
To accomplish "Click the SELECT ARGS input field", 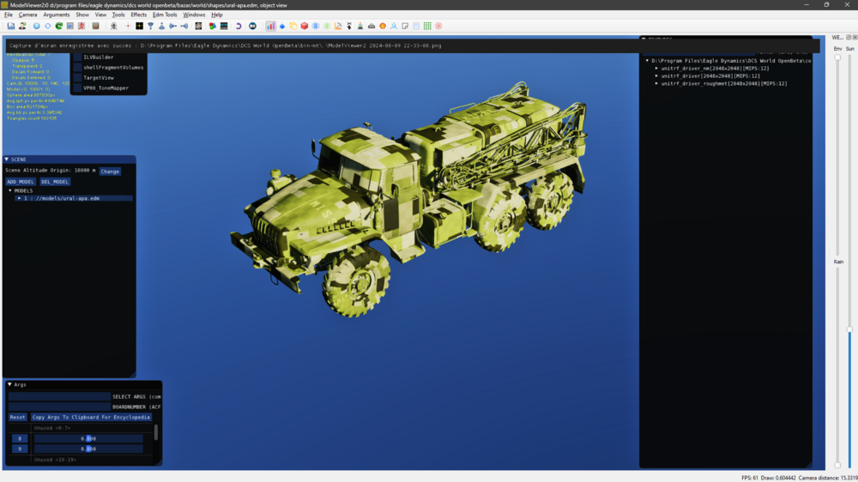I will pos(59,397).
